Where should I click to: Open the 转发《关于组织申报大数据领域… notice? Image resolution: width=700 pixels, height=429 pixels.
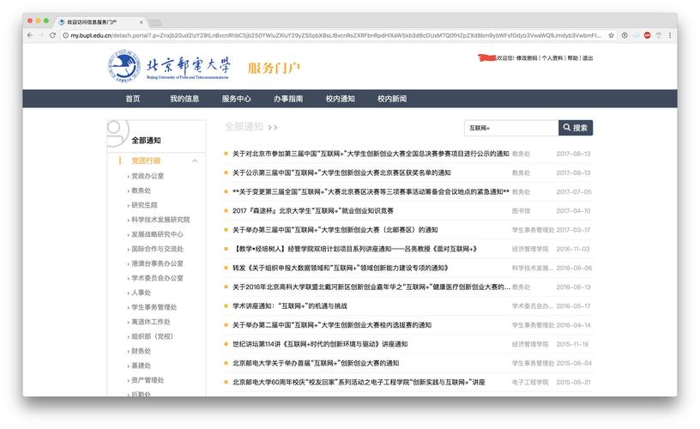pyautogui.click(x=341, y=269)
